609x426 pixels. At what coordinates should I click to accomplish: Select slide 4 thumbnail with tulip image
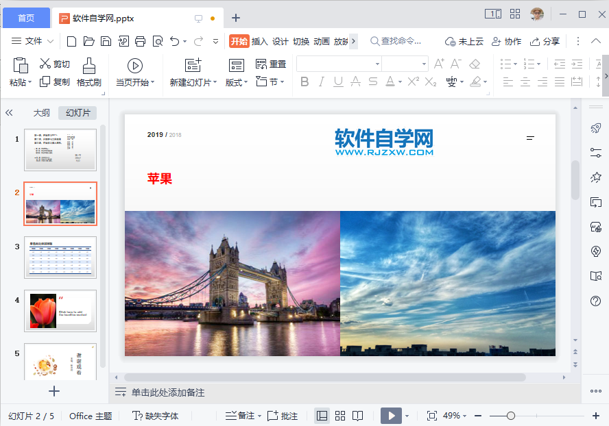coord(60,311)
